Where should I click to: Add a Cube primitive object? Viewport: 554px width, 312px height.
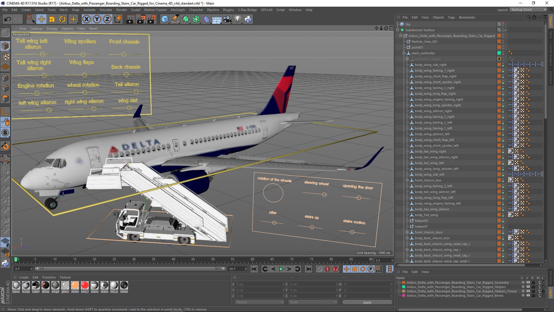pyautogui.click(x=165, y=19)
